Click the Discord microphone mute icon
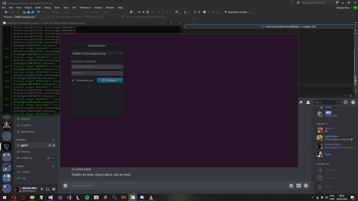Viewport: 358px width, 201px height. 42,189
